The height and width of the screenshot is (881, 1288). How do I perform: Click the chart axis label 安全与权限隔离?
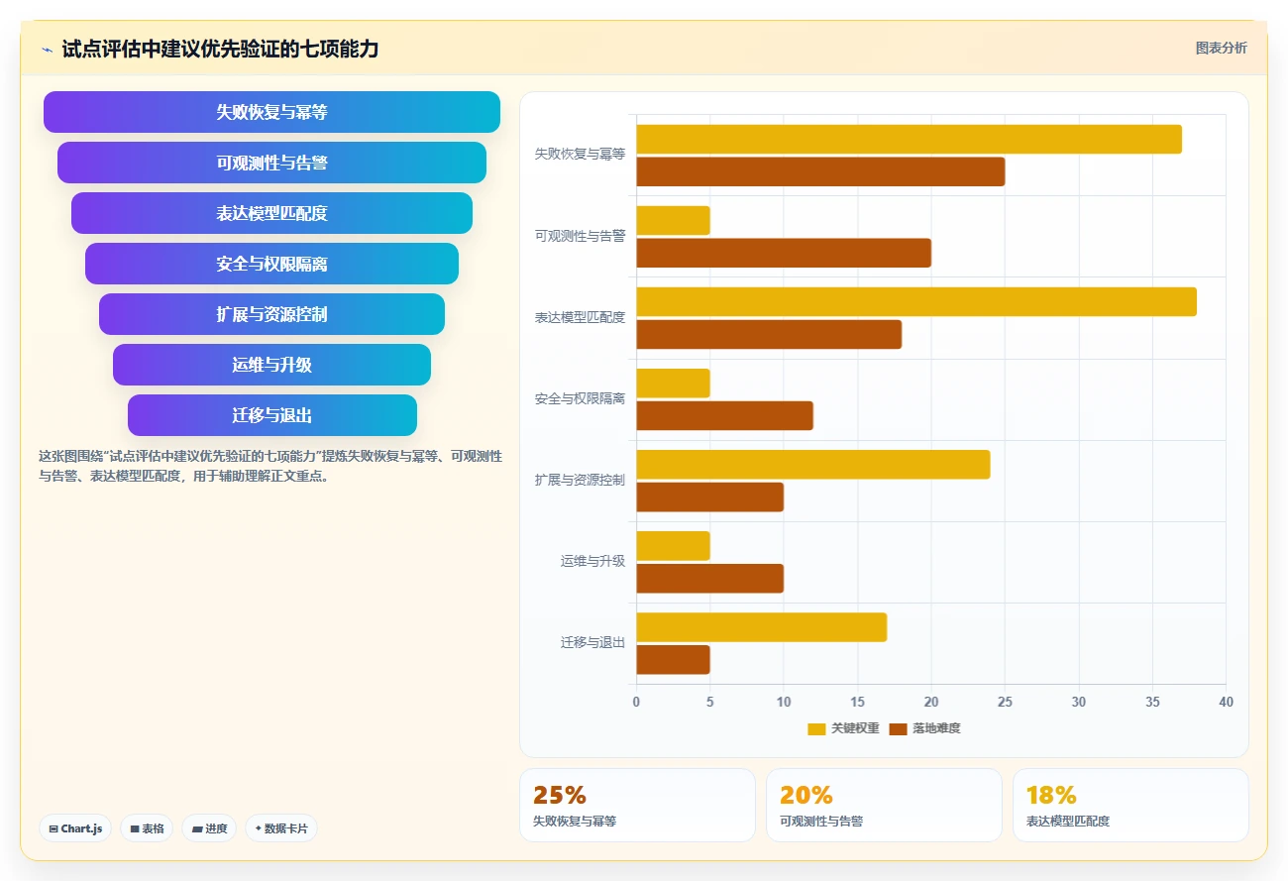(580, 398)
